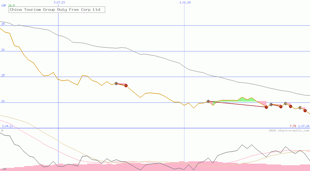
Task: Select the China Tourism Group title box
Action: pyautogui.click(x=57, y=10)
